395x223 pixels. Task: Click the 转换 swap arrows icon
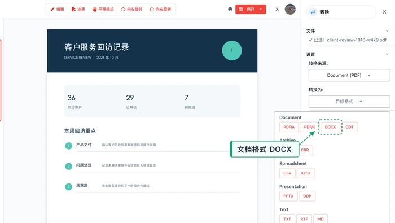tap(313, 12)
